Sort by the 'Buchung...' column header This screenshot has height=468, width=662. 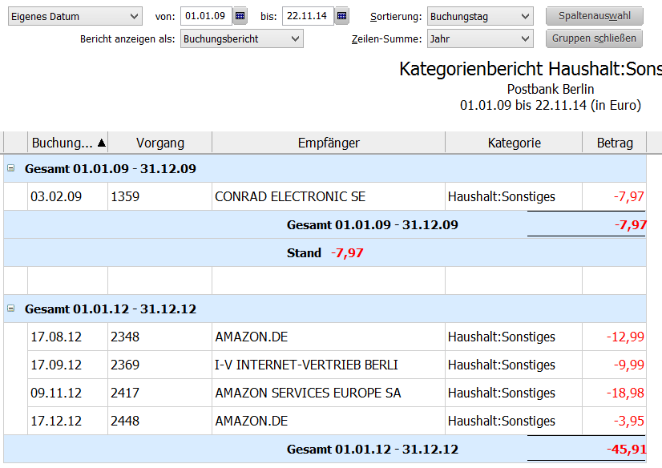(67, 143)
